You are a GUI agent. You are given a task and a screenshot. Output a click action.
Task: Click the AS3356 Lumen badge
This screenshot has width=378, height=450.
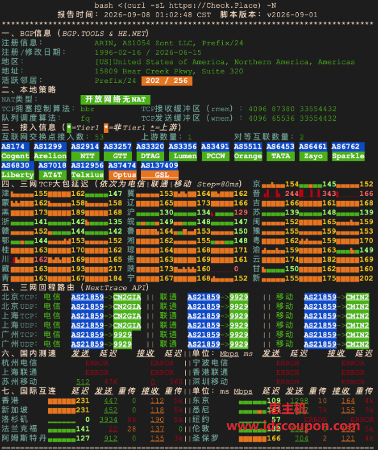pos(183,151)
